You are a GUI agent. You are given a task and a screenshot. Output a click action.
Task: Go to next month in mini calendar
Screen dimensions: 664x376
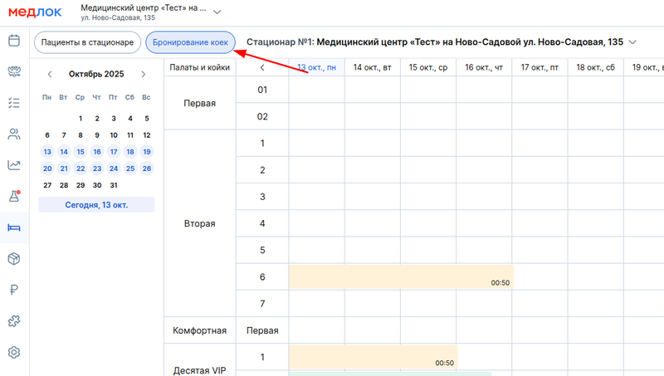click(x=144, y=74)
